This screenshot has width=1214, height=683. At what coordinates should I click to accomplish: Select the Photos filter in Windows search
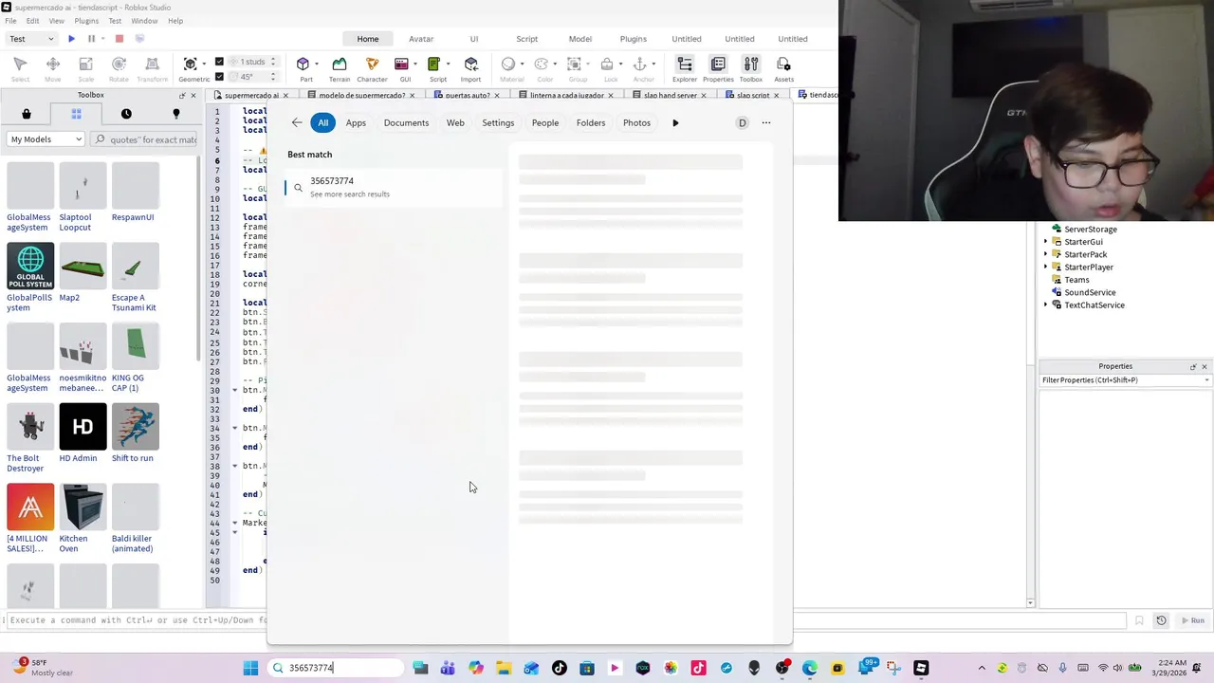click(636, 122)
